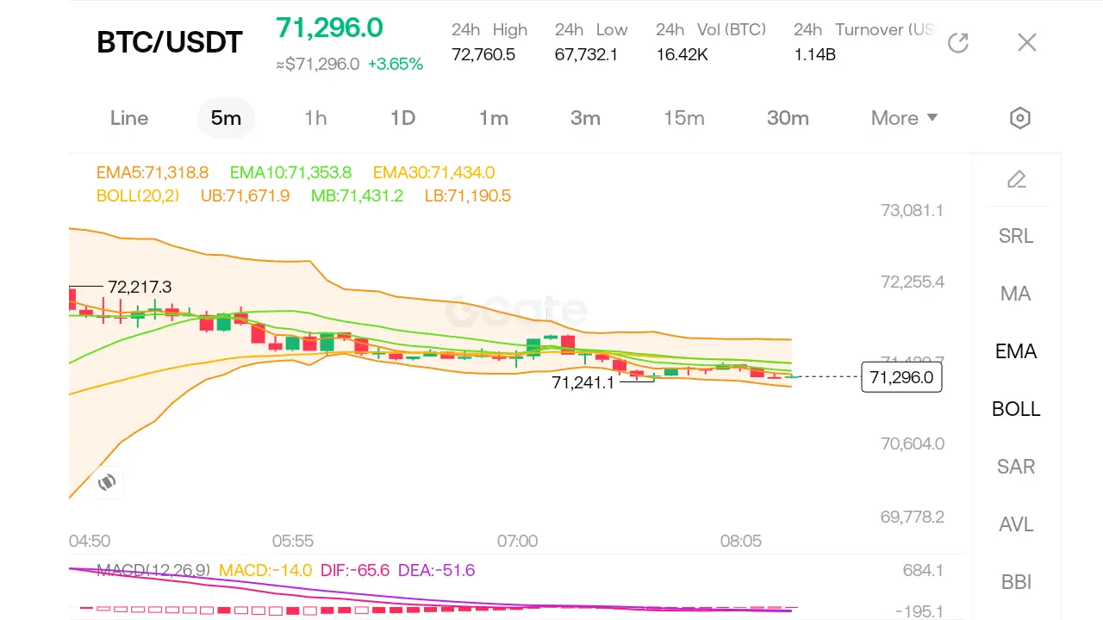This screenshot has width=1103, height=620.
Task: Enable the SRL indicator
Action: click(x=1016, y=236)
